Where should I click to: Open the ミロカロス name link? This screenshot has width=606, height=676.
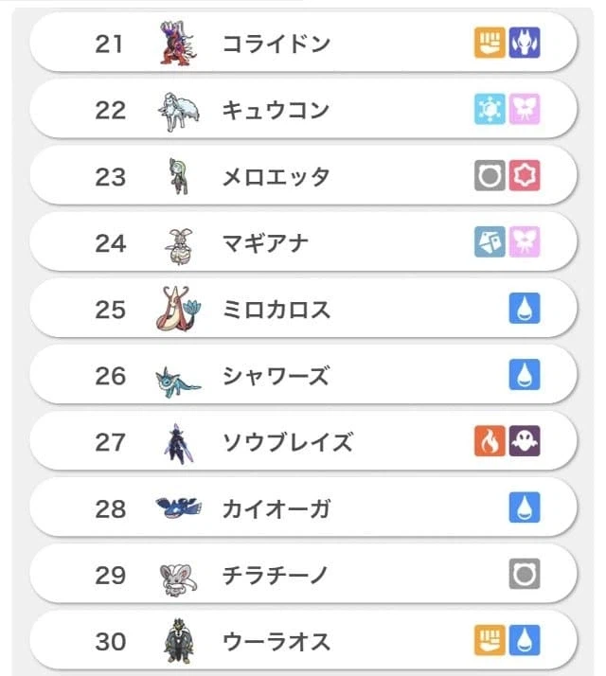tap(275, 309)
